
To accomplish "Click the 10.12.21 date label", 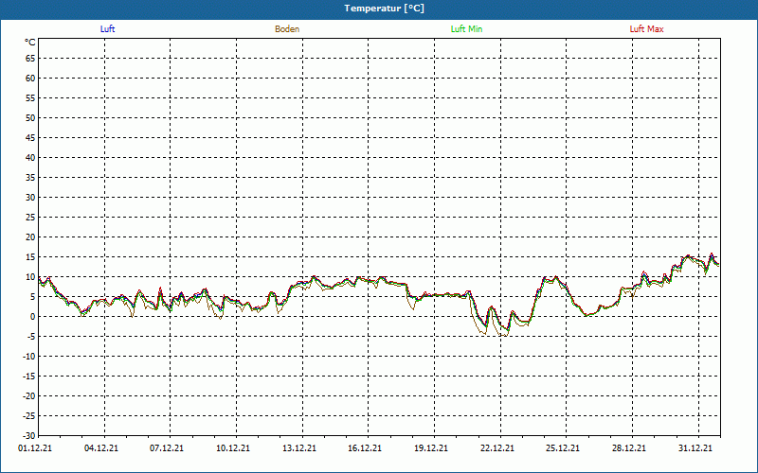I will point(233,447).
